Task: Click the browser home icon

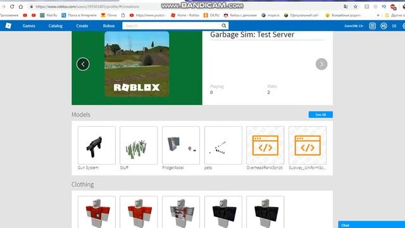Action: coord(21,6)
